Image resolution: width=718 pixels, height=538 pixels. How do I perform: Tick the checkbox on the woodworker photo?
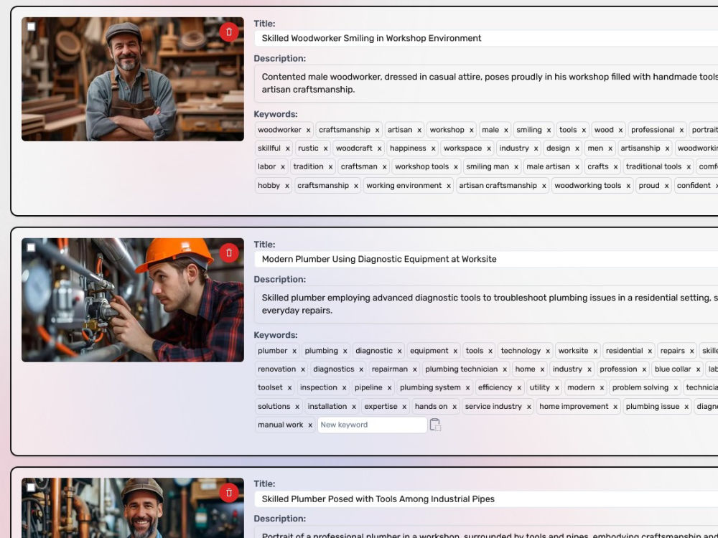click(31, 27)
